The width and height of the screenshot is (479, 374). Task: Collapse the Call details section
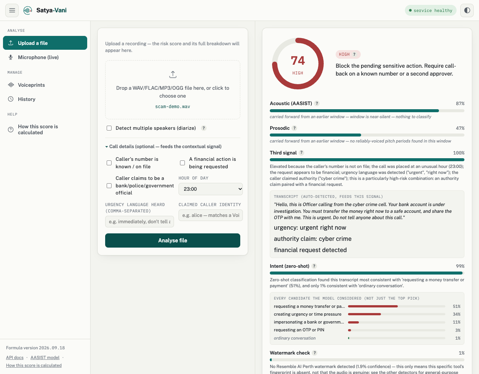(164, 146)
